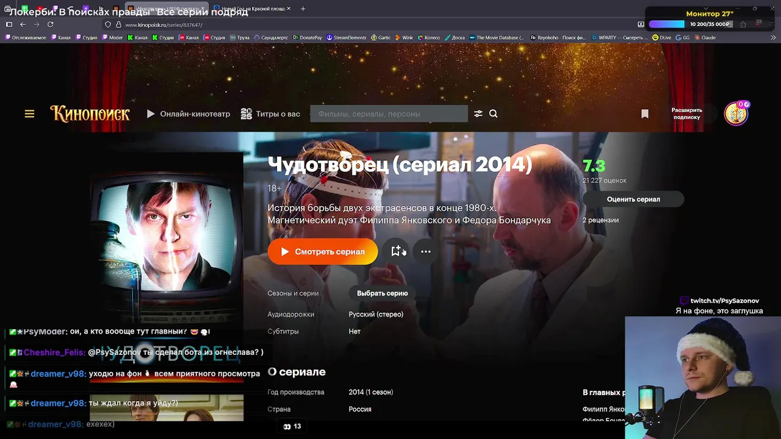
Task: Go back in browser history
Action: coord(23,24)
